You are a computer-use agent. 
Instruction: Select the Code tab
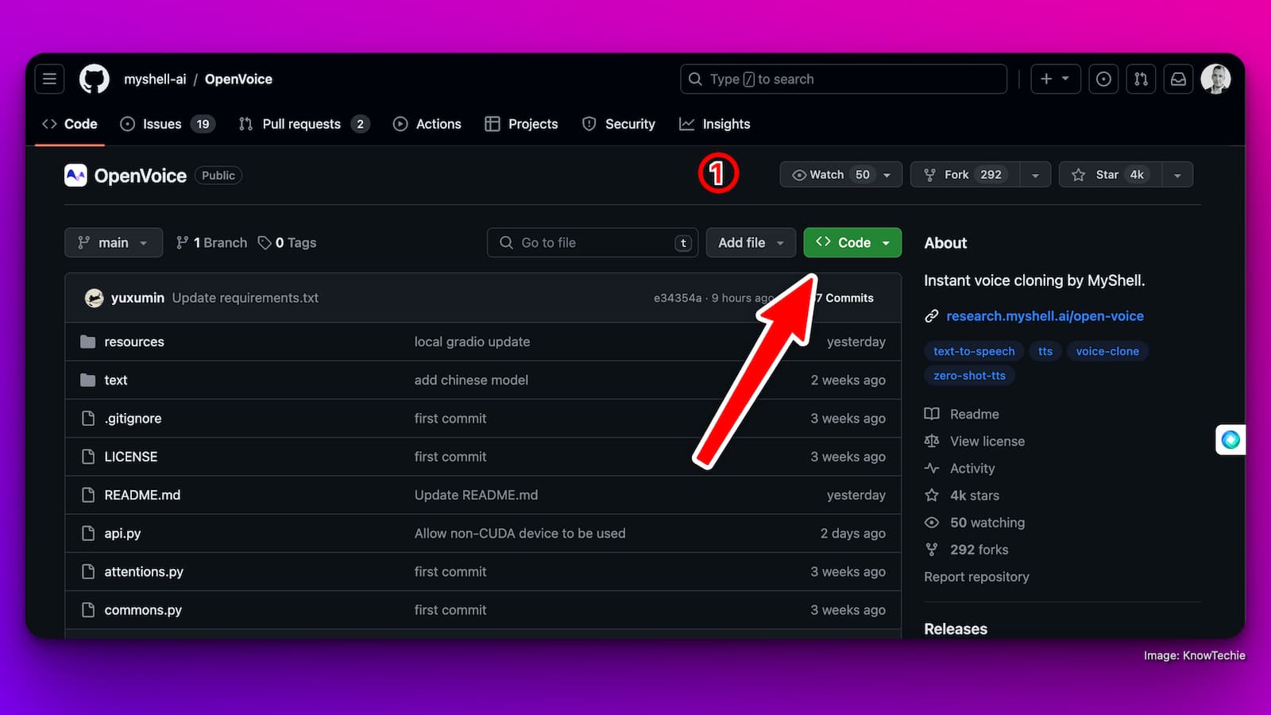click(70, 124)
